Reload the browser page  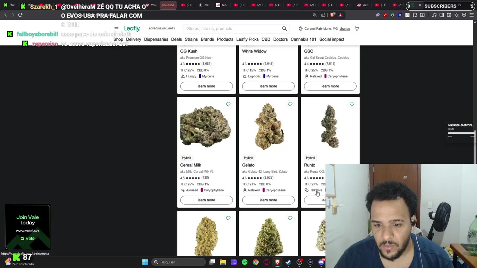(20, 15)
